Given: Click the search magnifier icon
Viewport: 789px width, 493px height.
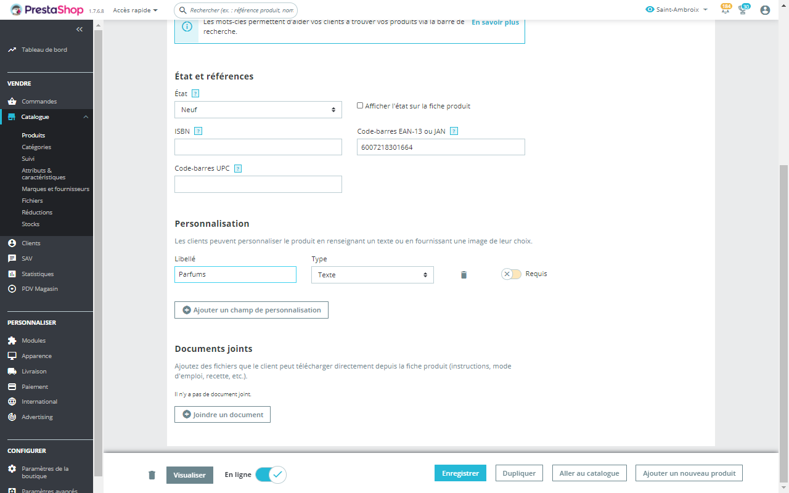Looking at the screenshot, I should coord(182,10).
